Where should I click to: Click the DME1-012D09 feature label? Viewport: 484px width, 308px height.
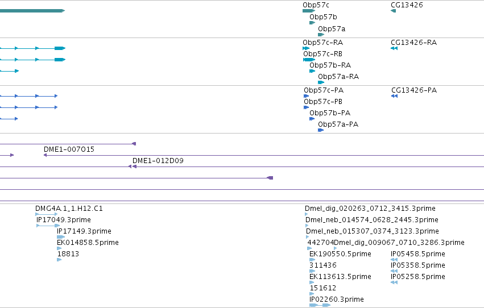[x=158, y=161]
